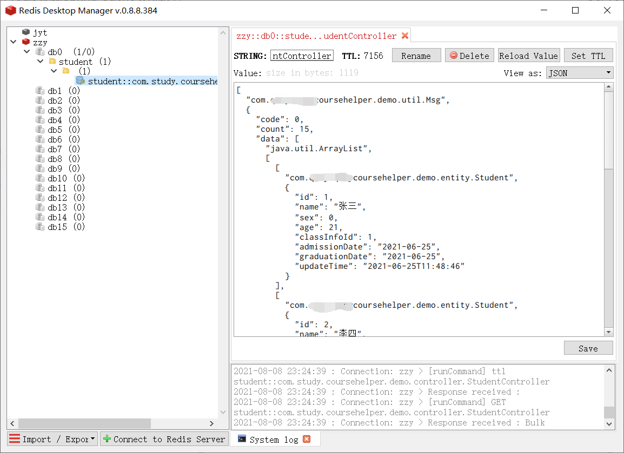
Task: Click tree panel horizontal scroll left arrow
Action: (12, 424)
